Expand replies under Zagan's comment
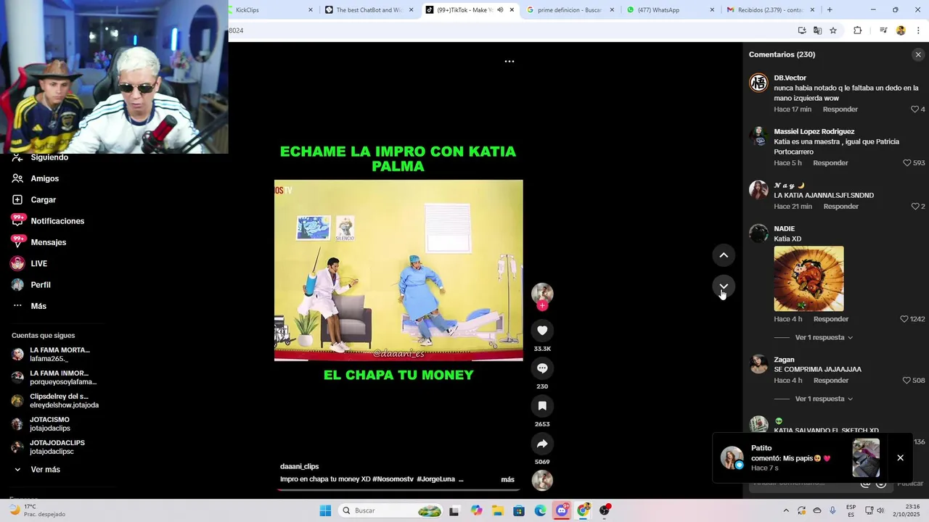This screenshot has width=929, height=522. pos(824,399)
